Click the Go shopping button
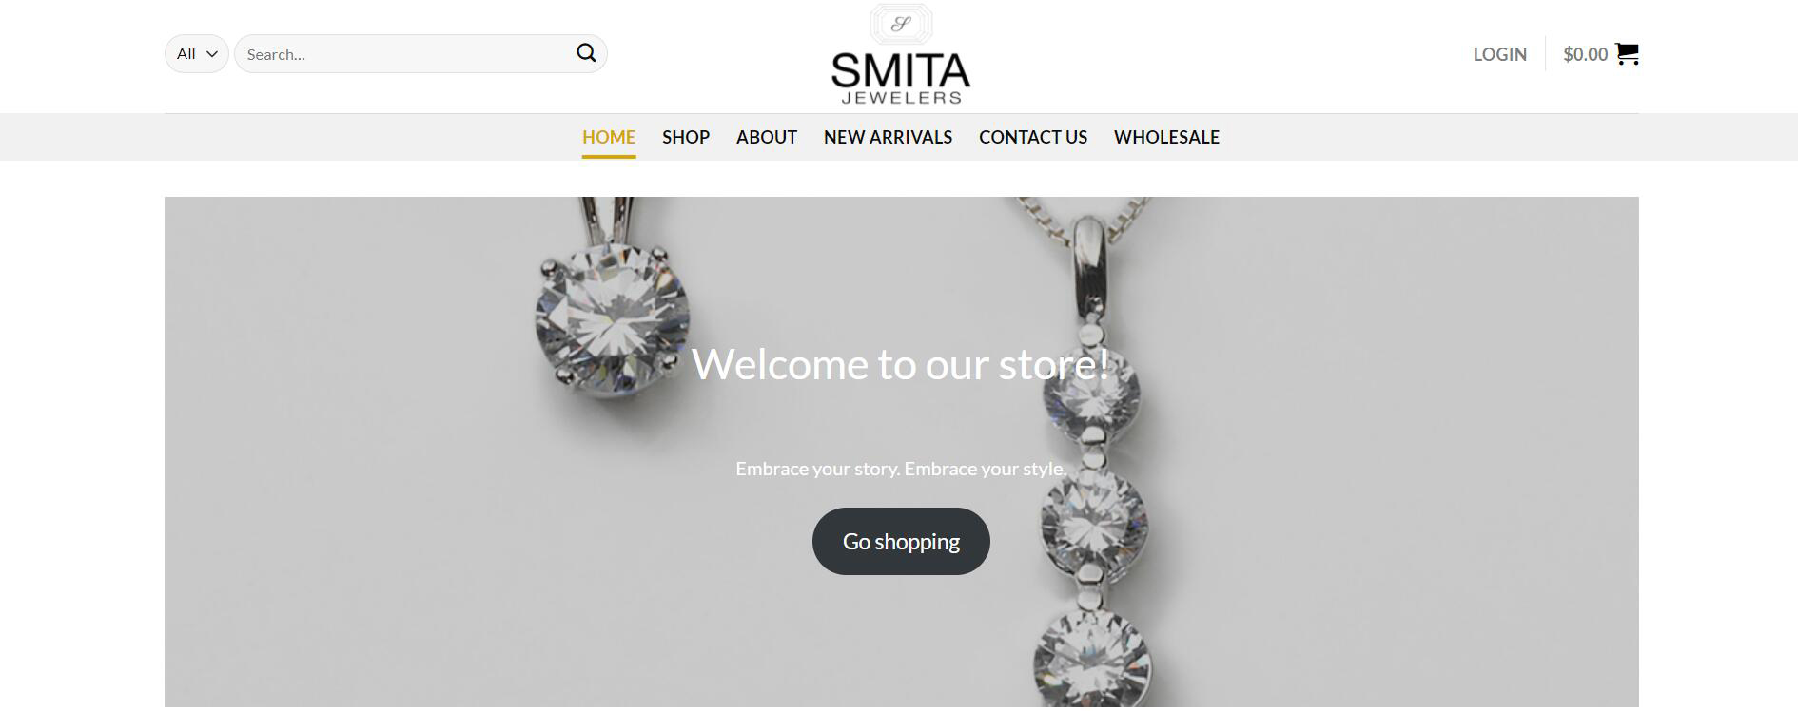The image size is (1798, 711). [901, 541]
